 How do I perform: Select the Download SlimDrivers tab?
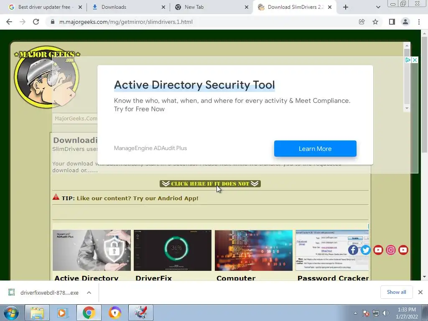pos(296,7)
